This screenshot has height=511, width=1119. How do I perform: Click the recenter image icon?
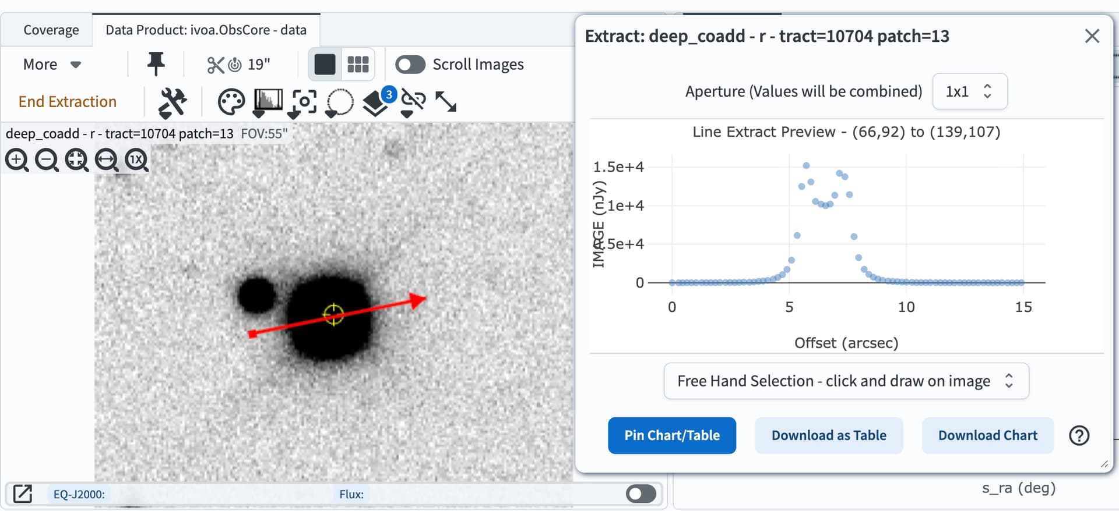(x=304, y=102)
